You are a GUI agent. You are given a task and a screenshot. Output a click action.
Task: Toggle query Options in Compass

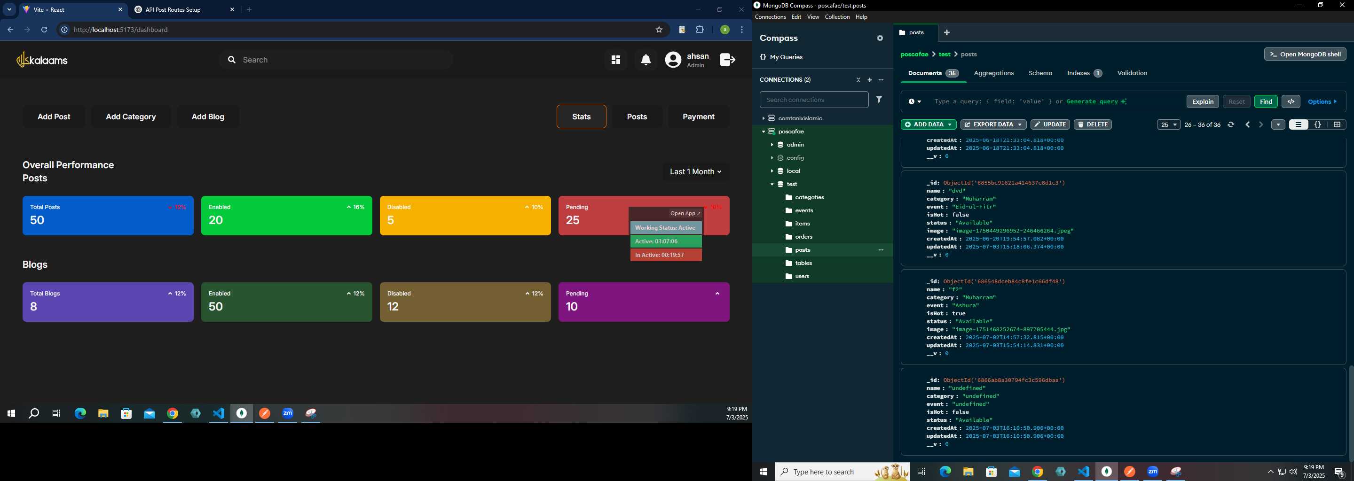[1323, 101]
